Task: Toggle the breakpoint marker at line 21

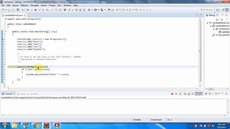Action: (2, 67)
